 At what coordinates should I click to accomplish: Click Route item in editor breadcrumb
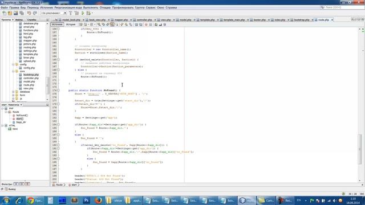pos(59,184)
